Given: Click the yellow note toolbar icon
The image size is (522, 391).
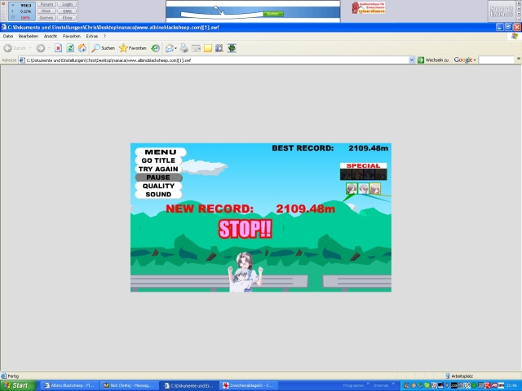Looking at the screenshot, I should [x=208, y=48].
